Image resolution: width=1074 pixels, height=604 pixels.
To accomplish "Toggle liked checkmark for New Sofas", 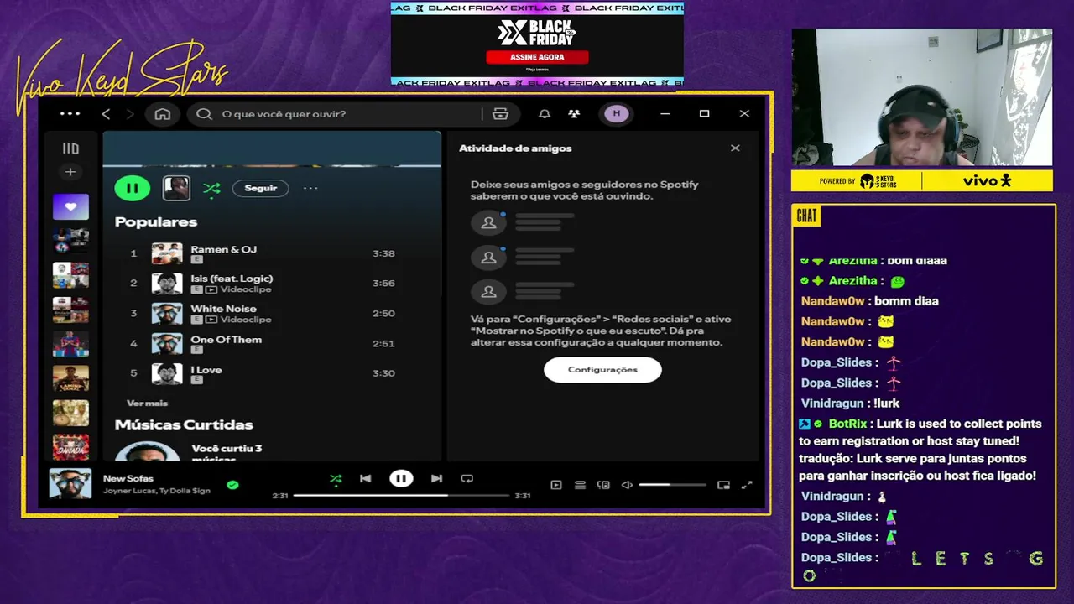I will [x=232, y=485].
